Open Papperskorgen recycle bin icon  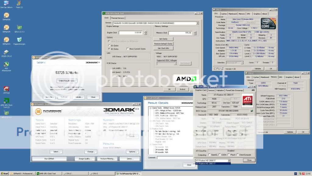pos(19,40)
